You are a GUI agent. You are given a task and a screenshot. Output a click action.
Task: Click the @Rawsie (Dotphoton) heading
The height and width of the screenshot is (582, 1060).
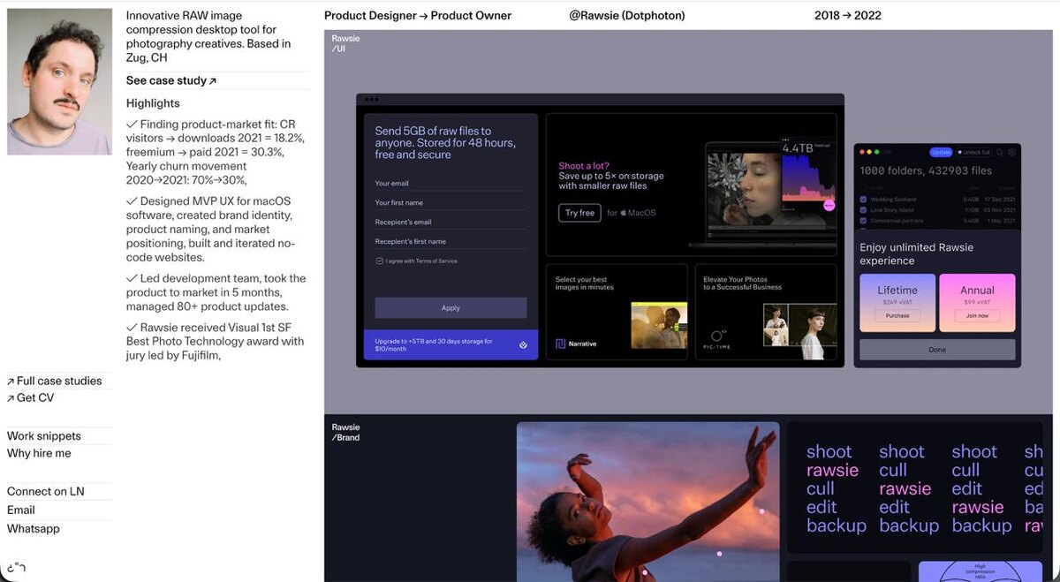627,16
